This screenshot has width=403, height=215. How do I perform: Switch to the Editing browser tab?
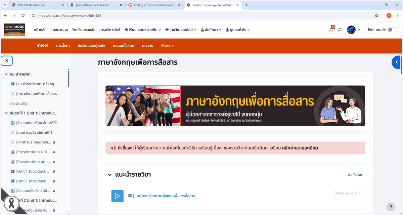pyautogui.click(x=154, y=5)
